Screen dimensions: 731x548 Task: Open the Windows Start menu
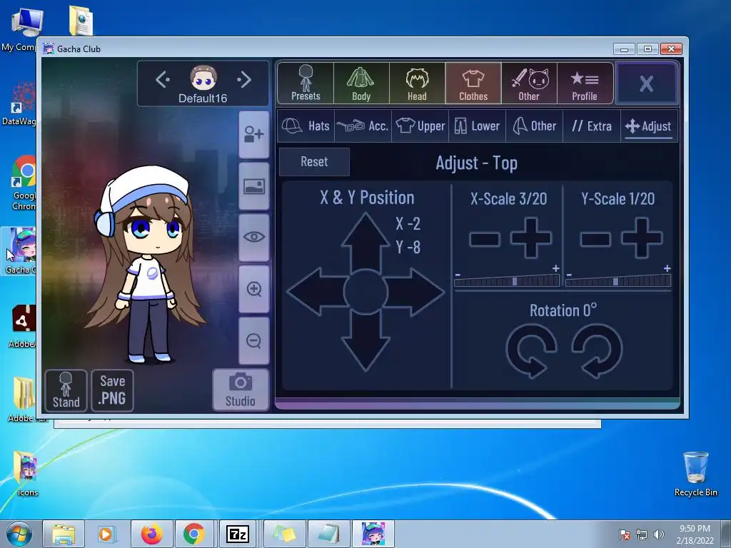click(19, 534)
